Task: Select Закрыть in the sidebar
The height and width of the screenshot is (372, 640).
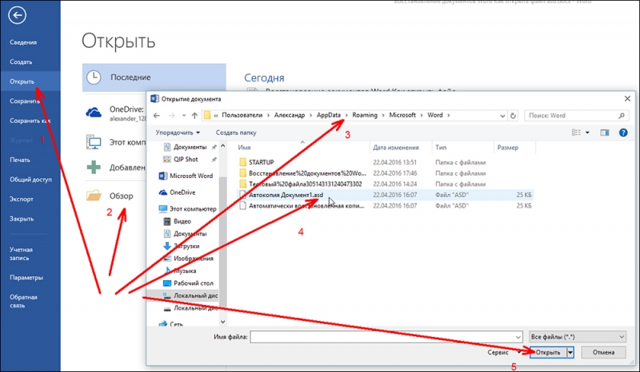Action: (22, 219)
